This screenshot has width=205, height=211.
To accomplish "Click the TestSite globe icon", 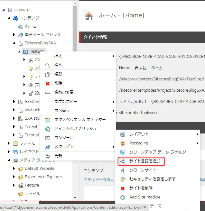I will click(x=26, y=51).
